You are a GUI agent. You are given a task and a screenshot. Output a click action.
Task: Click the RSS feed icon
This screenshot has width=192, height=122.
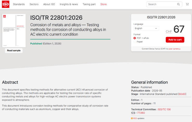(x=132, y=118)
